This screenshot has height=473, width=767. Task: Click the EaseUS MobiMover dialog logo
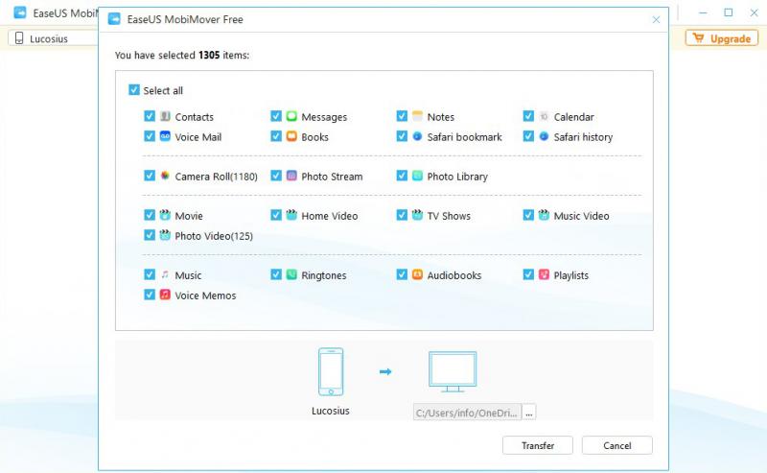pos(114,19)
